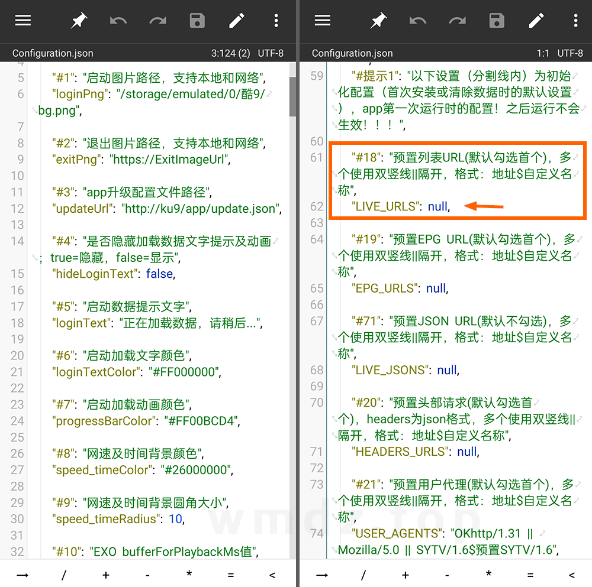The height and width of the screenshot is (587, 592).
Task: Save the file in the left pane
Action: click(x=197, y=20)
